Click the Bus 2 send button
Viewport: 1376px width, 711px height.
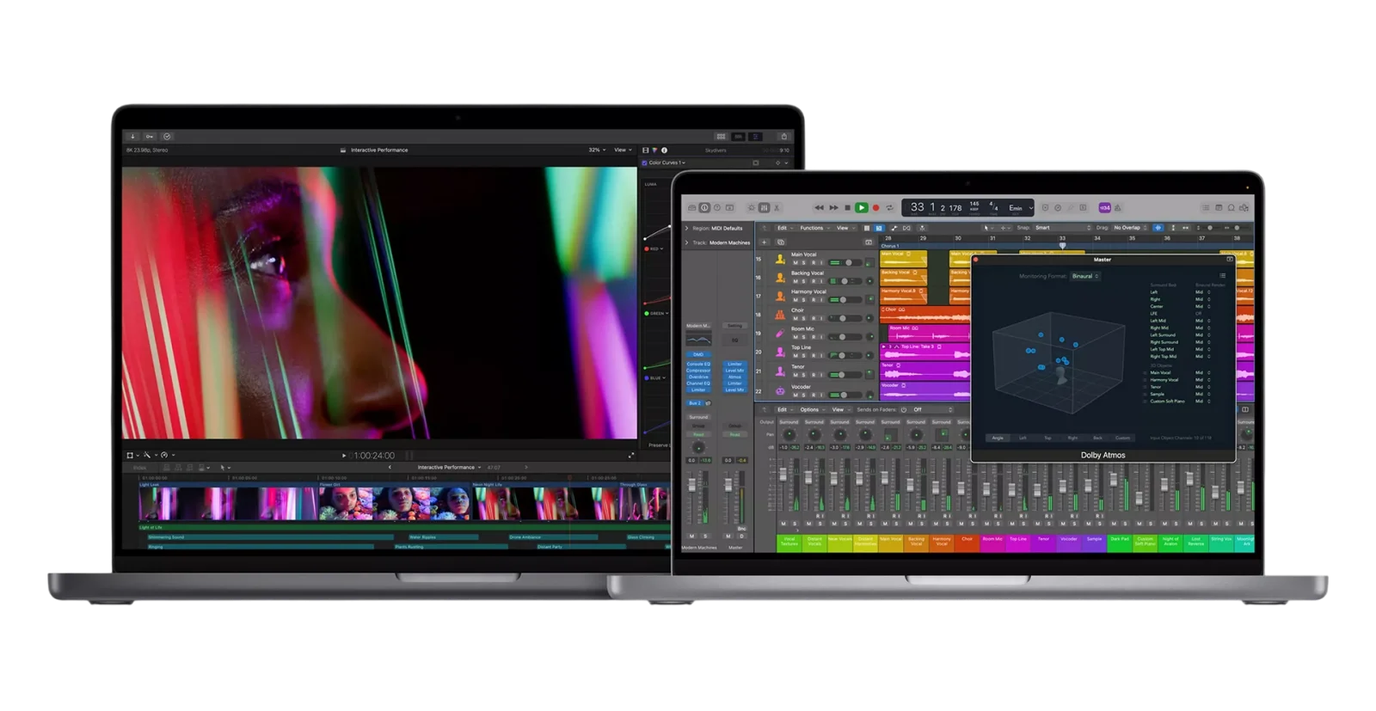tap(694, 403)
